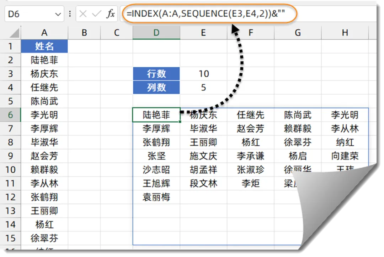Image resolution: width=384 pixels, height=257 pixels.
Task: Open the Name Box dropdown arrow
Action: (58, 14)
